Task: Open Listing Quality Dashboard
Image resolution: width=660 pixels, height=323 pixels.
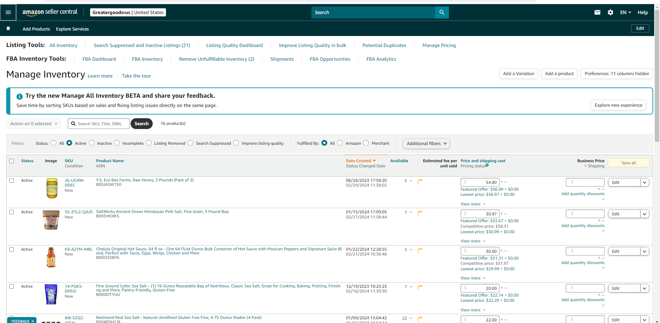Action: 234,45
